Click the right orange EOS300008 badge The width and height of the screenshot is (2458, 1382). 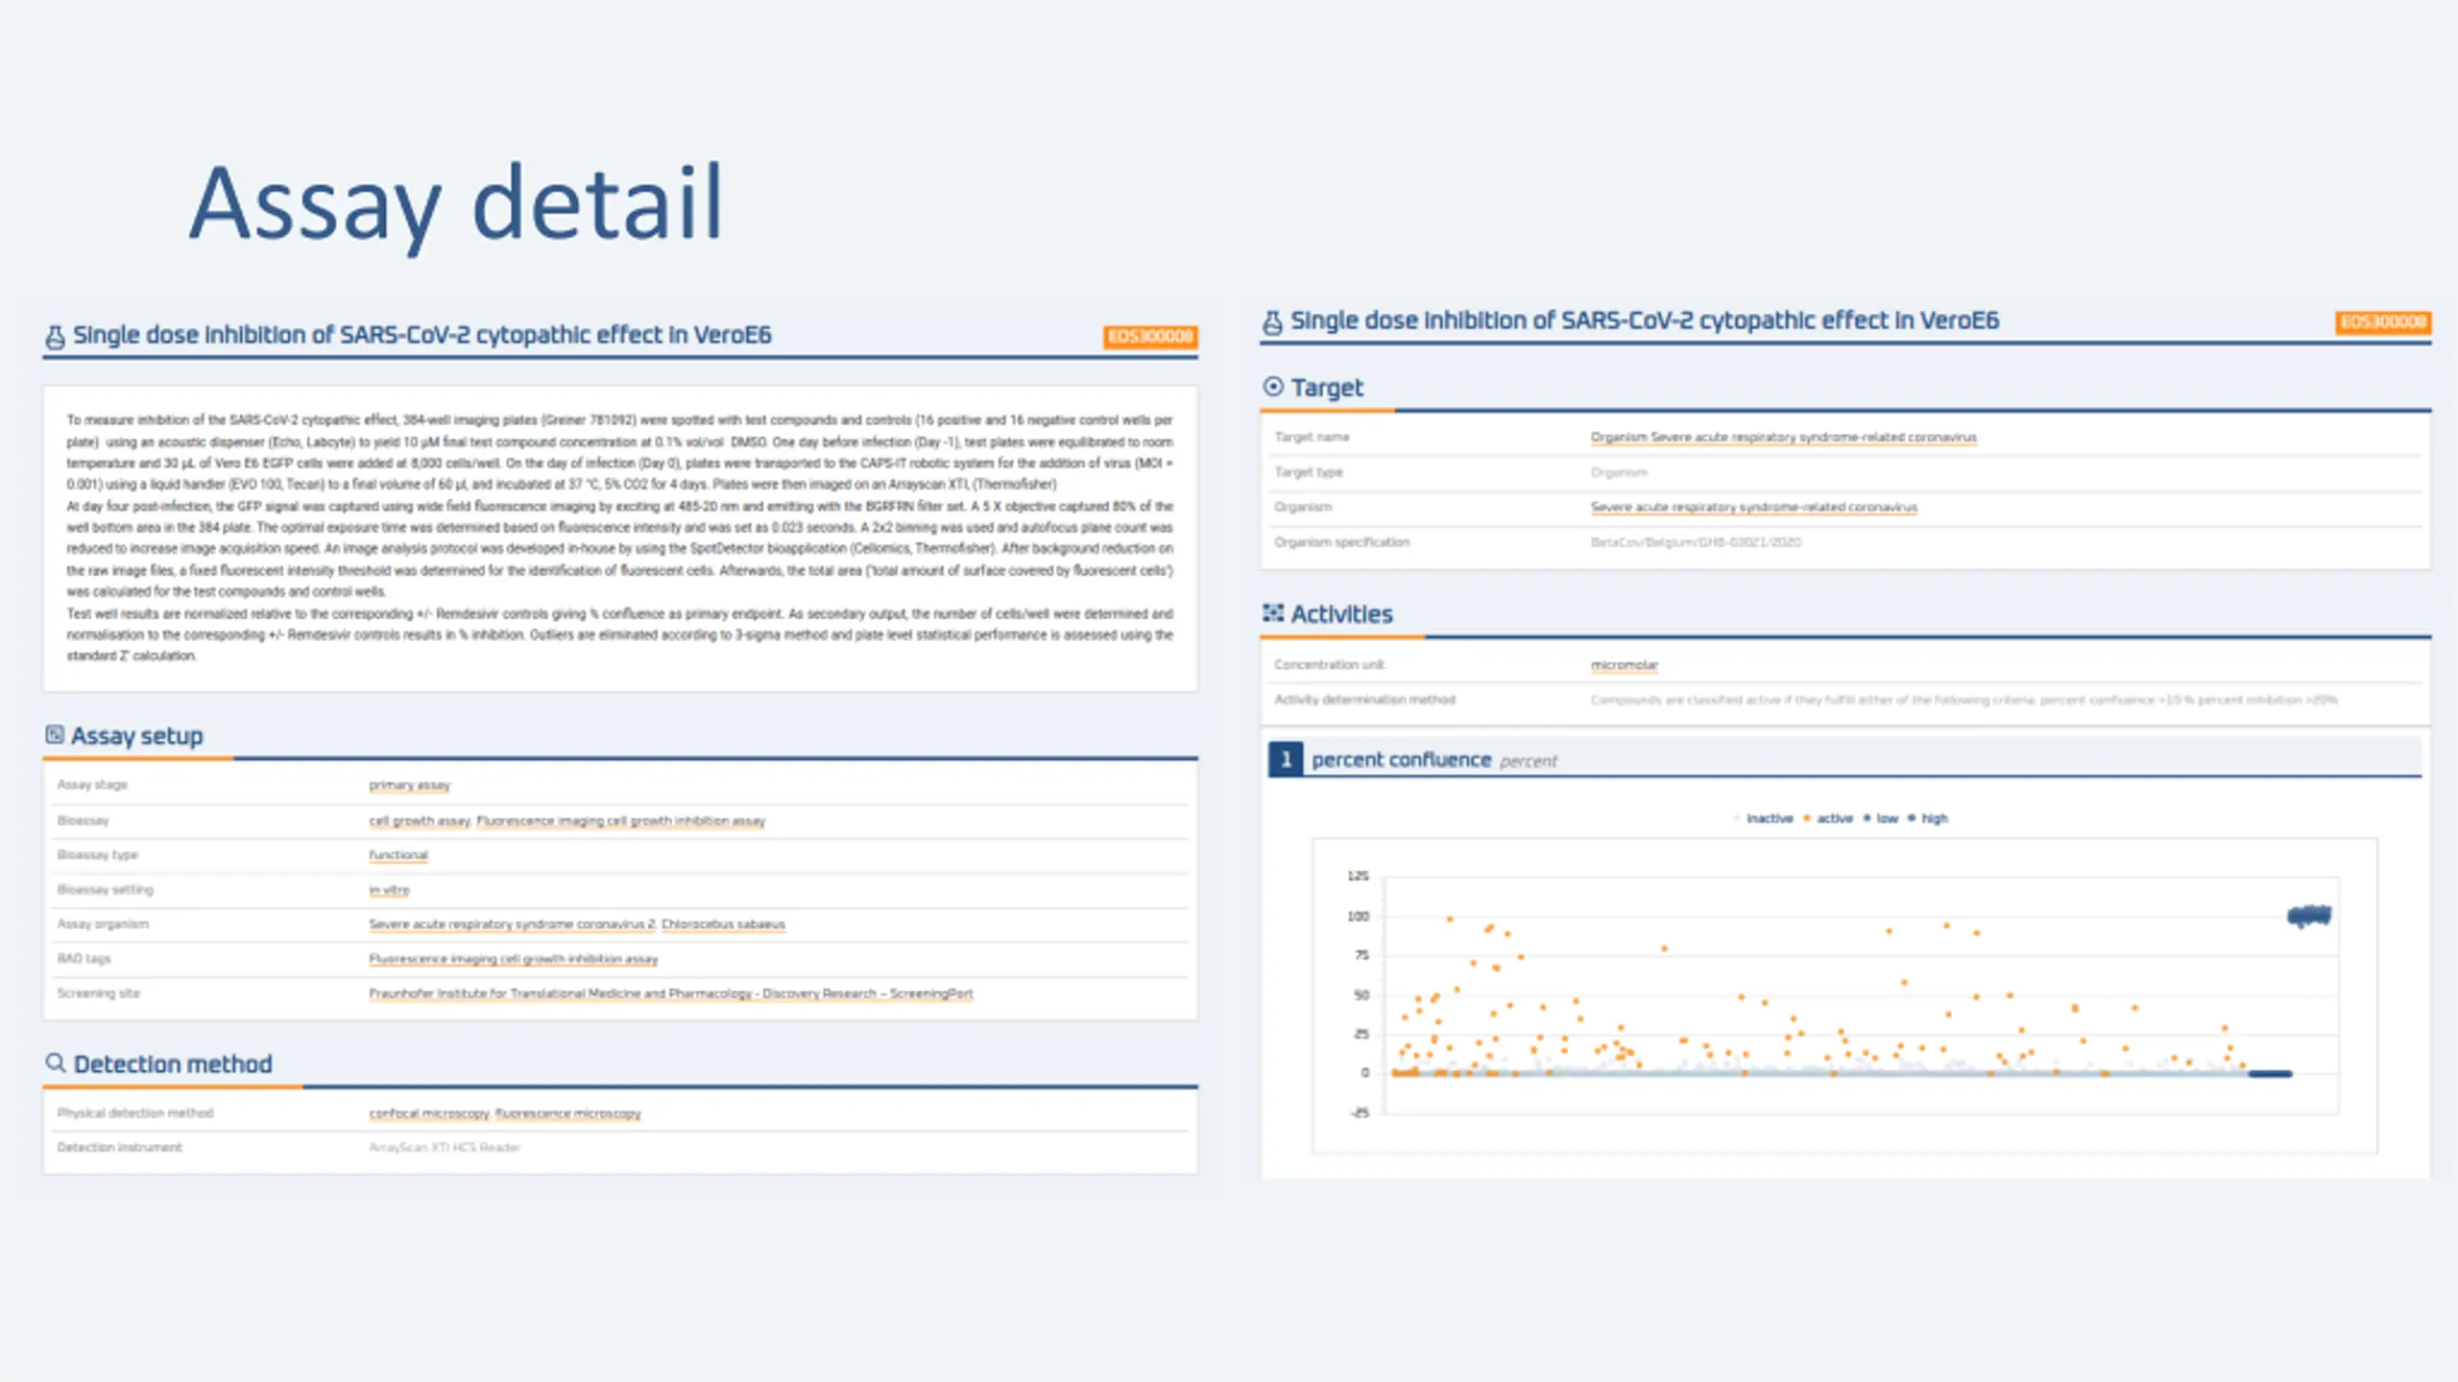point(2382,322)
